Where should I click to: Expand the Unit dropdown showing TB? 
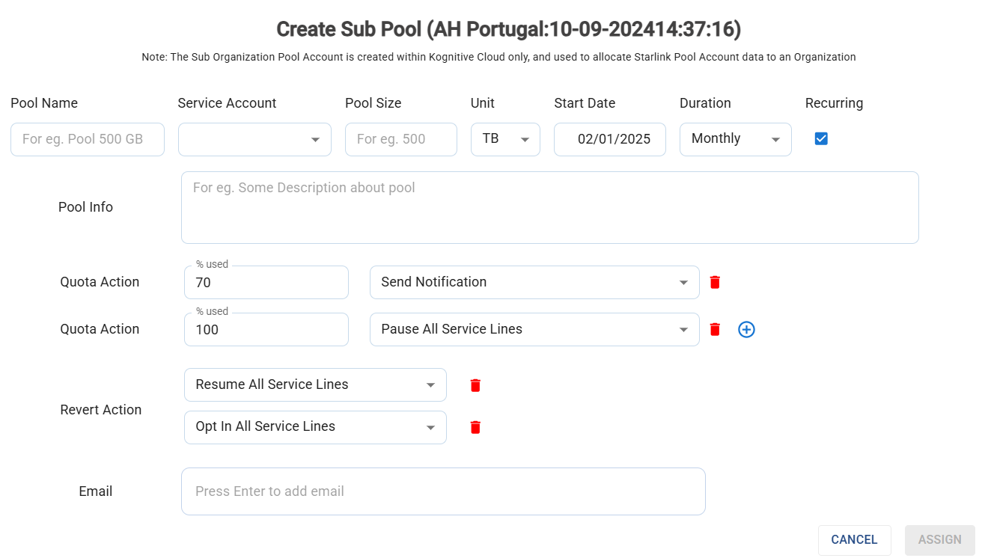(505, 139)
